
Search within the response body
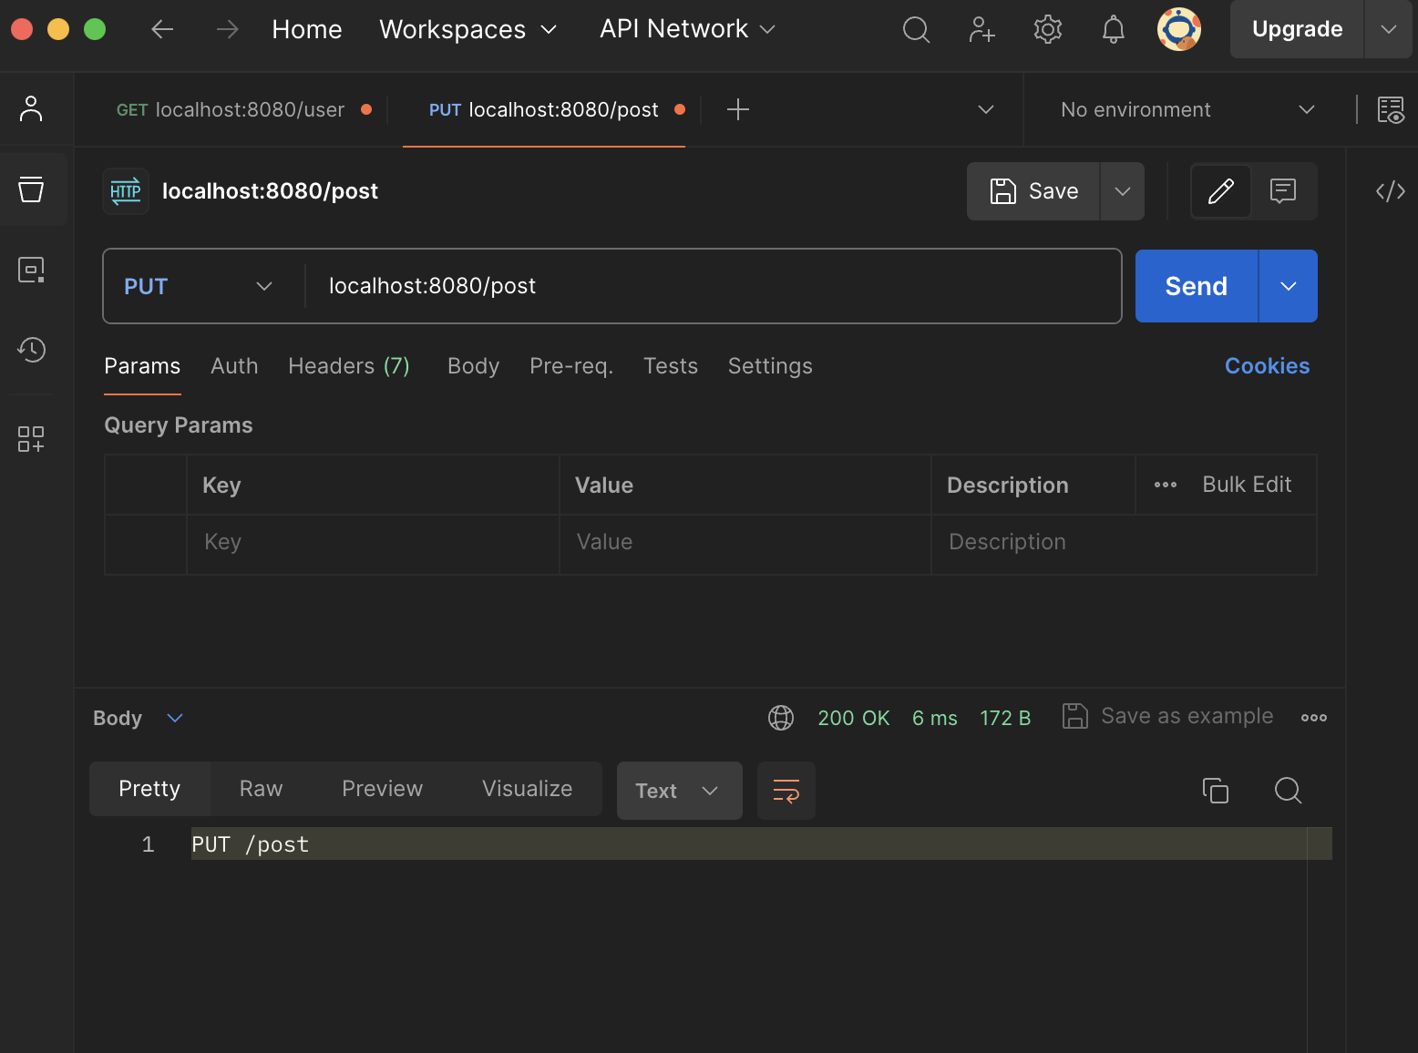click(1288, 790)
